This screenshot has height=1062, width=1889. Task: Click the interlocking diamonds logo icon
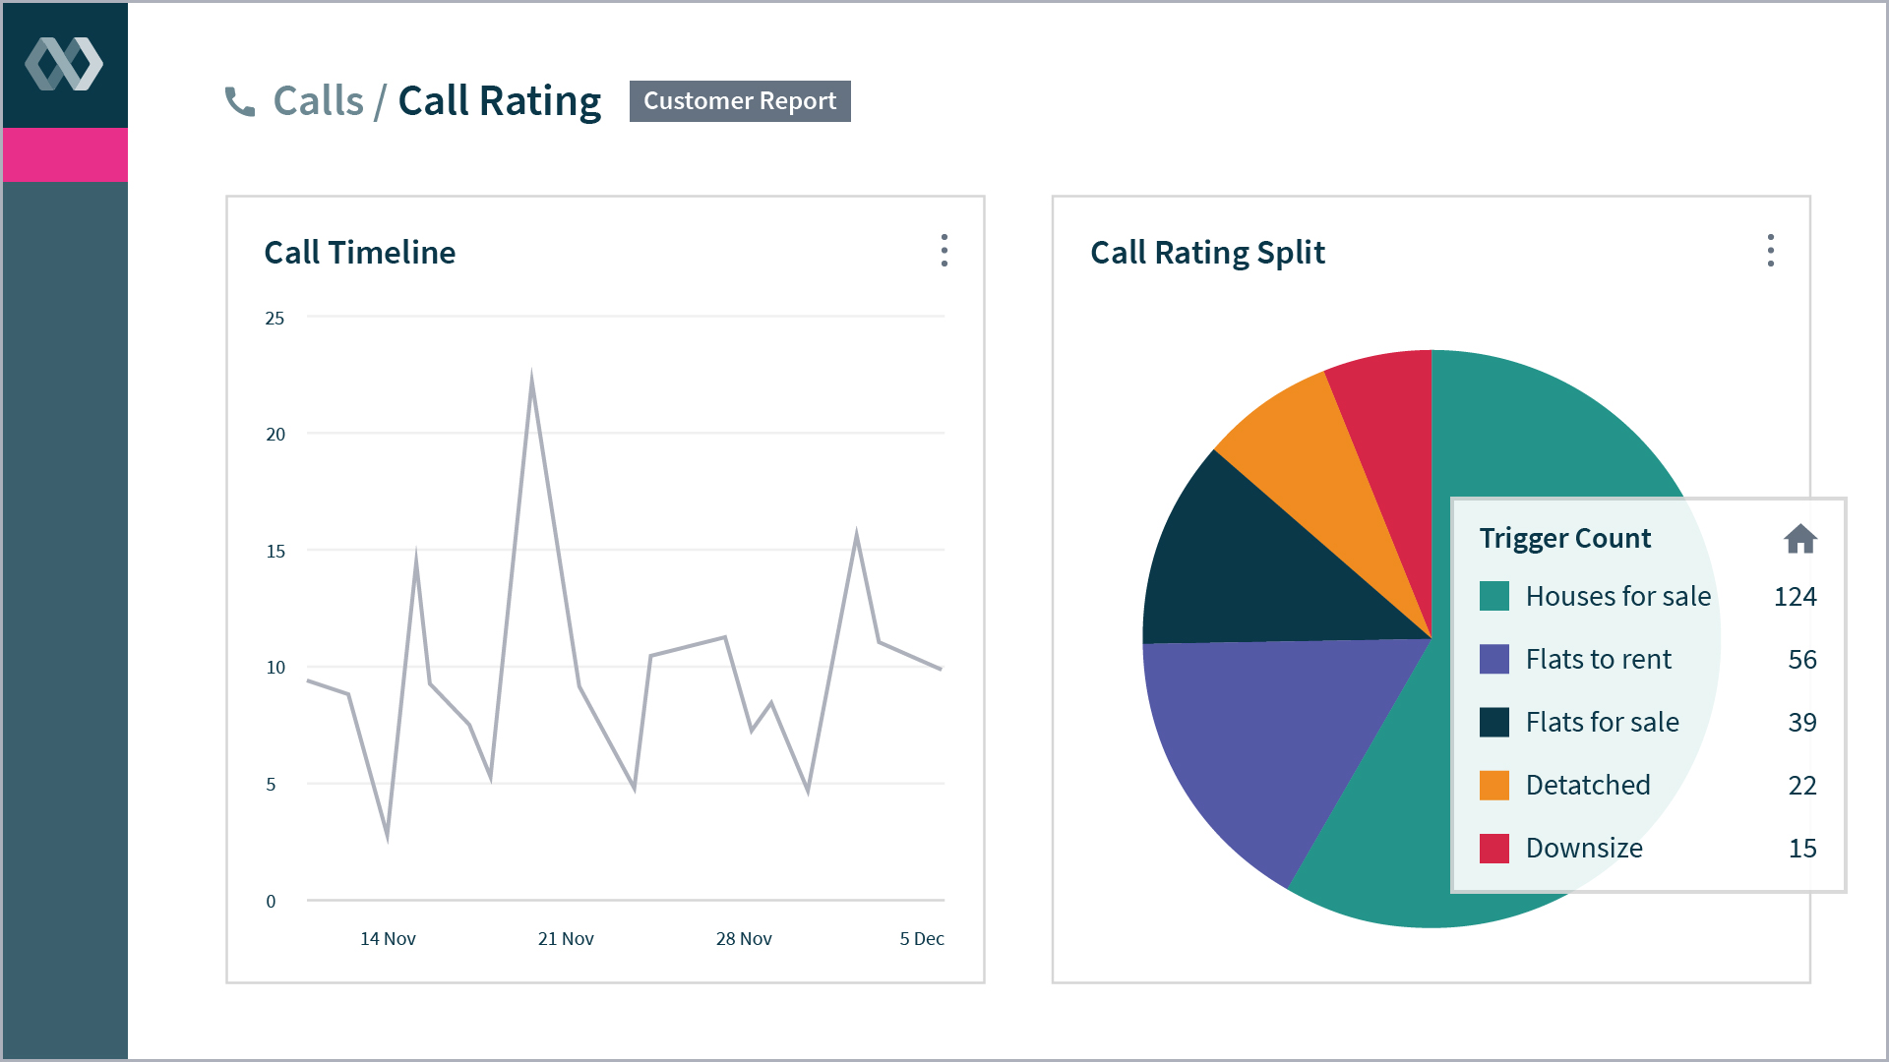64,65
